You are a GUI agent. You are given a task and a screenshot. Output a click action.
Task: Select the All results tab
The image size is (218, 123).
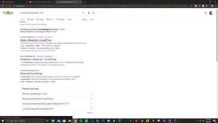click(x=22, y=19)
